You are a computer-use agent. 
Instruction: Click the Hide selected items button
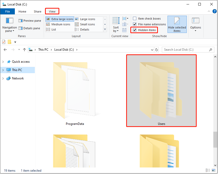pos(177,24)
